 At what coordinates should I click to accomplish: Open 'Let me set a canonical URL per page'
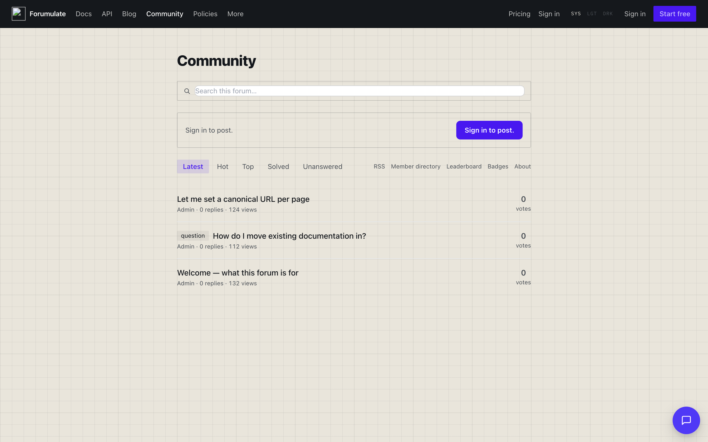pyautogui.click(x=243, y=199)
